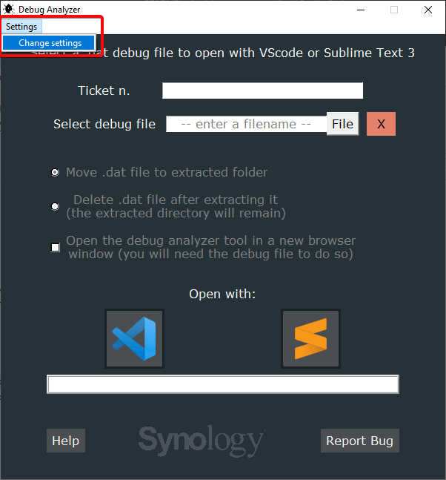Screen dimensions: 446x480
Task: Click the enter a filename field
Action: tap(246, 124)
